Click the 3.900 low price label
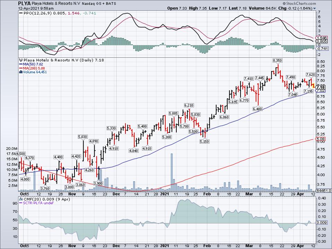The height and width of the screenshot is (249, 332). click(98, 183)
